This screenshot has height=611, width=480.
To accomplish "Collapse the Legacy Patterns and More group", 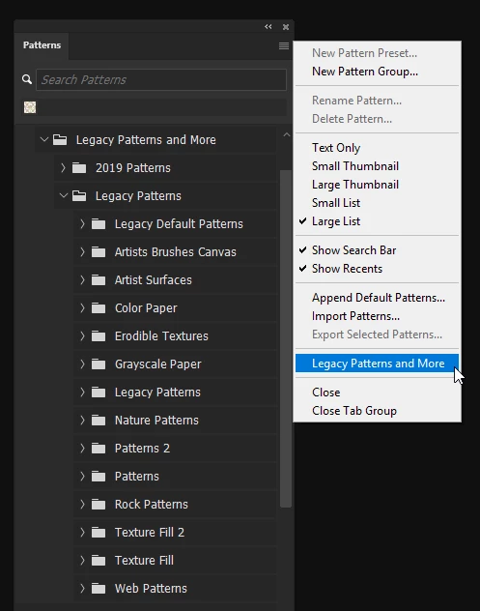I will 44,139.
